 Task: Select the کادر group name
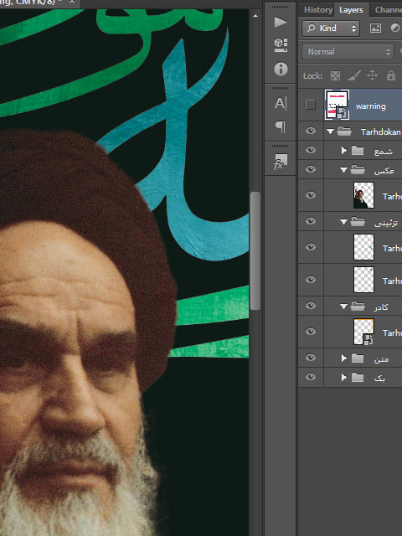click(x=381, y=307)
